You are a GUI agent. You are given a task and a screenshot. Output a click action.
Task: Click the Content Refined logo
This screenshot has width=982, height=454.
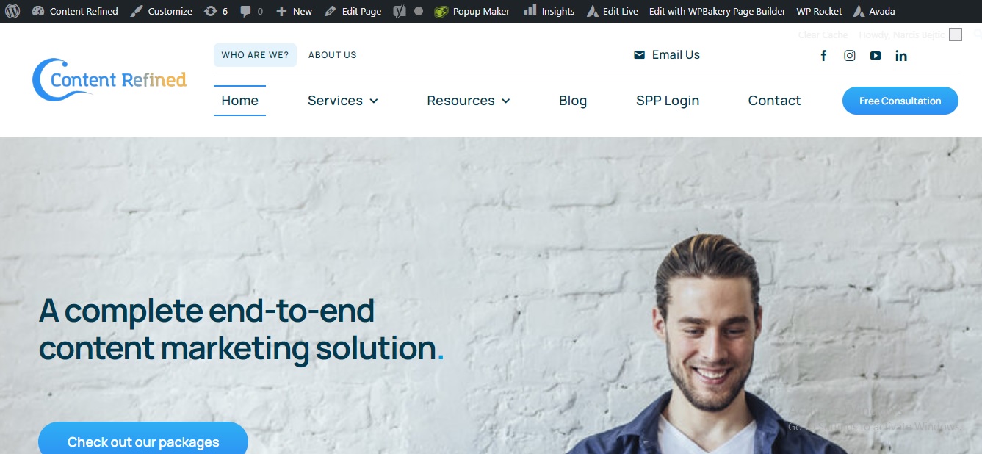pyautogui.click(x=109, y=79)
